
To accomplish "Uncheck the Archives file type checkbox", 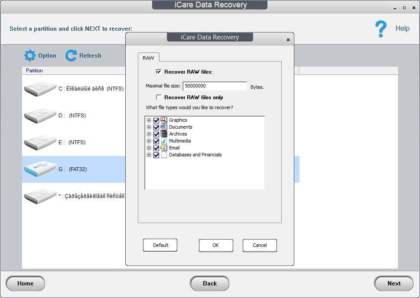I will 156,134.
